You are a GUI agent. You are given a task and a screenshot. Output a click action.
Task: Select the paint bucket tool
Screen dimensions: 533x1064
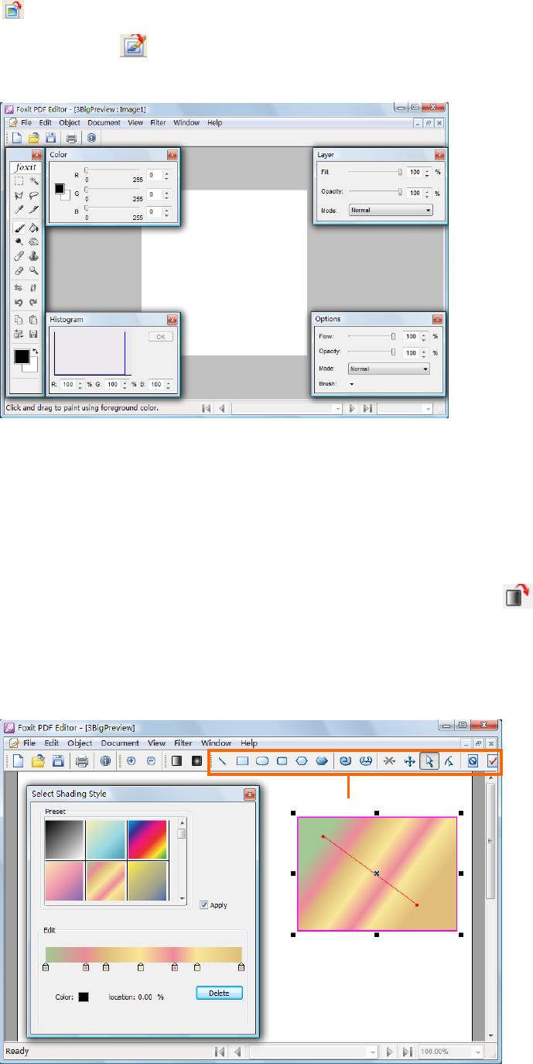point(33,228)
